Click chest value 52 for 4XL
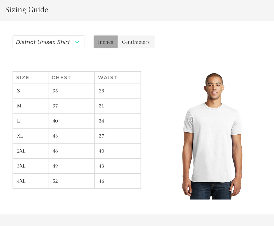 [x=55, y=181]
